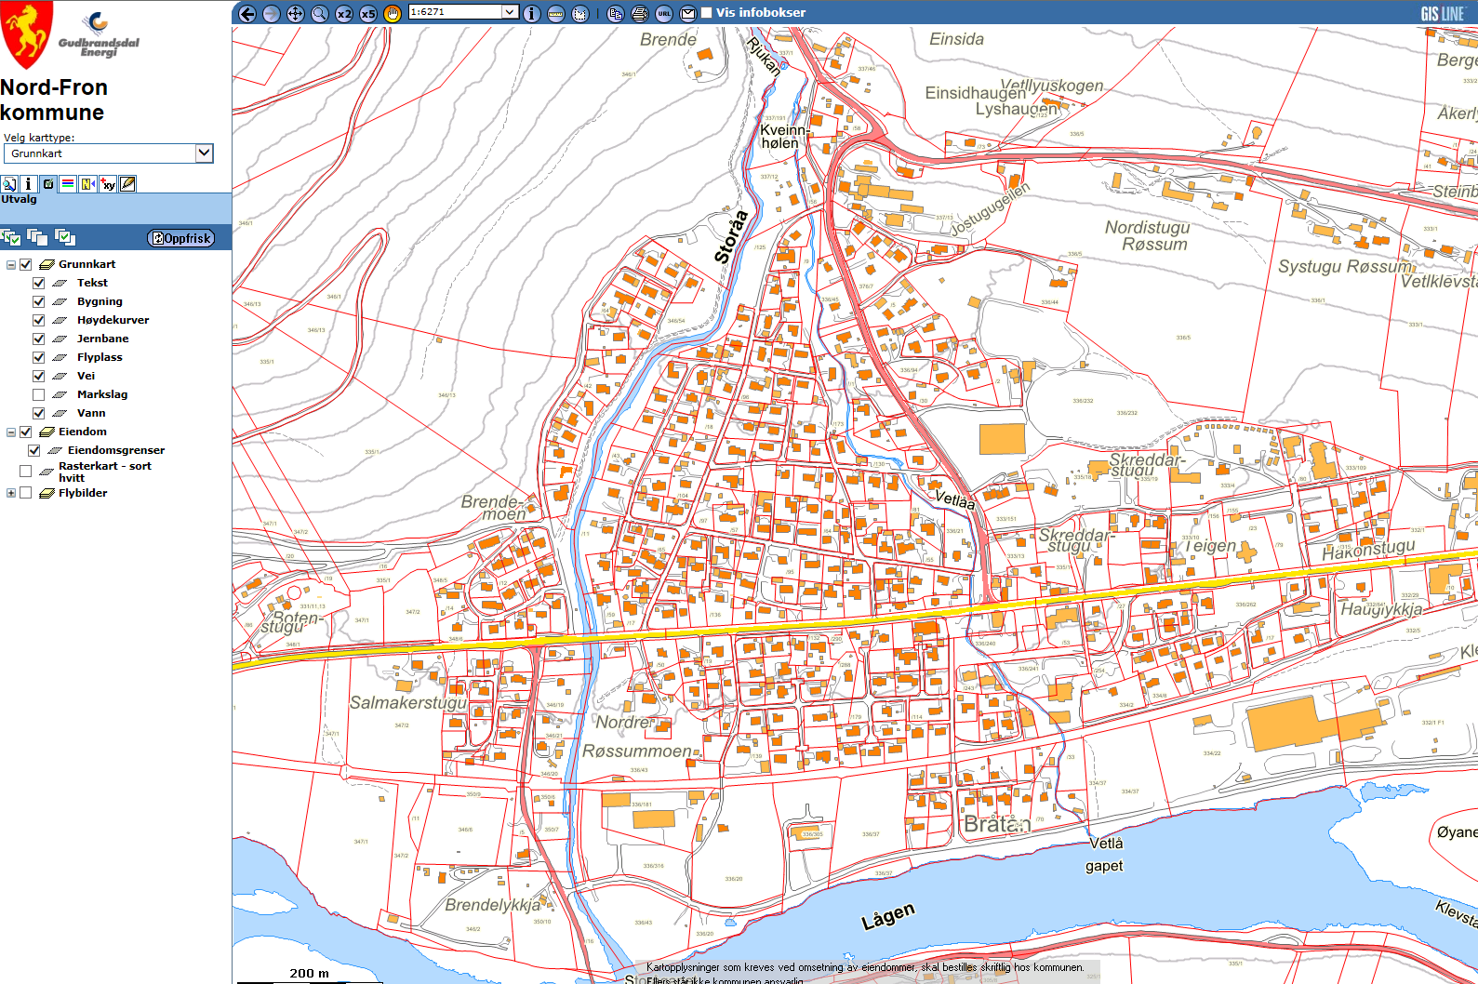The width and height of the screenshot is (1478, 984).
Task: Click the Nordre Røssummoen place name
Action: pos(637,737)
